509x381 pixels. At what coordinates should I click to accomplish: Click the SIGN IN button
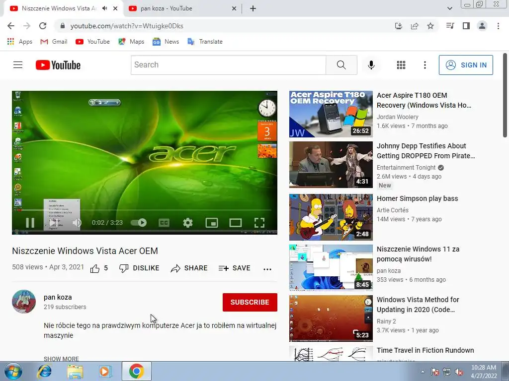click(466, 65)
